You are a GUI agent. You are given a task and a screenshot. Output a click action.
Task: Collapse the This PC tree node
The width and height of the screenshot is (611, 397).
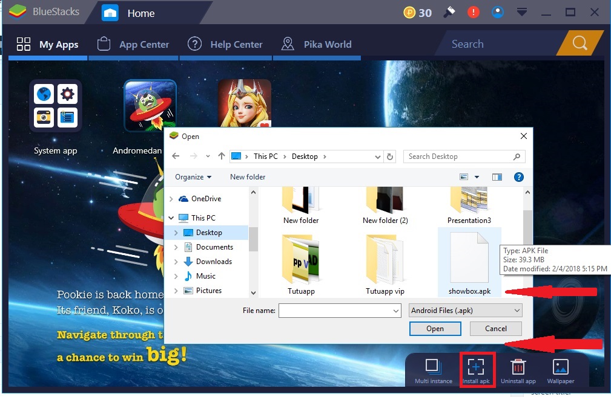pos(171,218)
